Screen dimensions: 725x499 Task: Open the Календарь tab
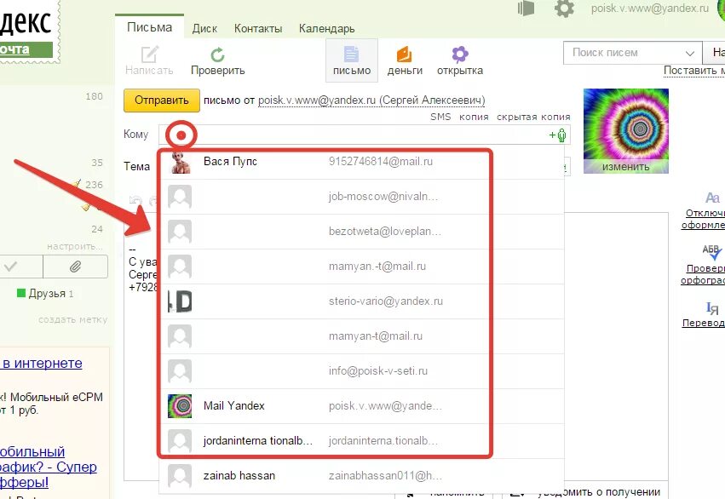tap(327, 29)
